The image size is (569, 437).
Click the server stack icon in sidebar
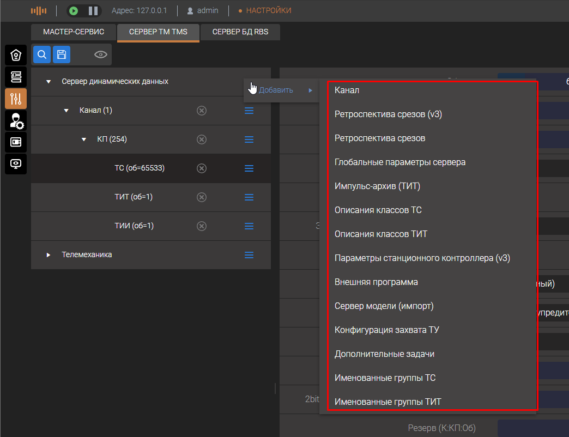[15, 77]
